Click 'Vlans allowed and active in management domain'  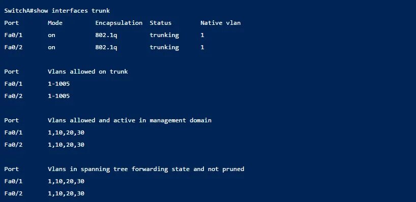130,120
